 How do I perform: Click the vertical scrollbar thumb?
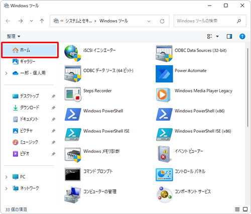pyautogui.click(x=248, y=87)
